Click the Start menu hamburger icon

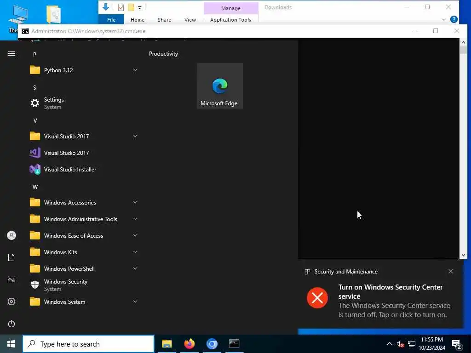(x=11, y=54)
